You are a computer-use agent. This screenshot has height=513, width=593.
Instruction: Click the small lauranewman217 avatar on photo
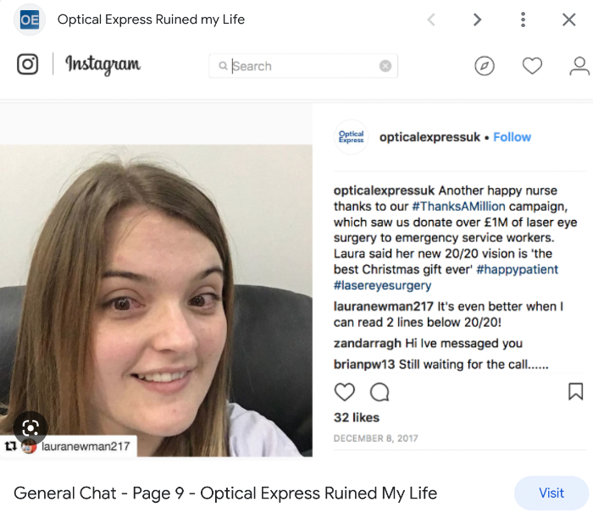[29, 447]
